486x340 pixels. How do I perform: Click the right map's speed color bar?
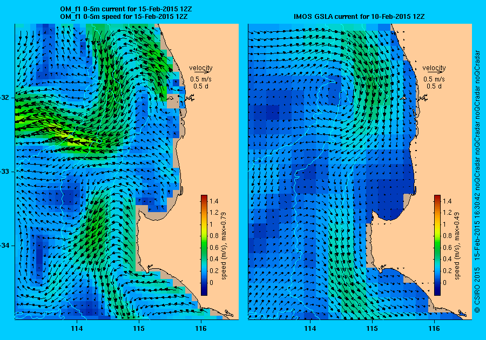[437, 245]
